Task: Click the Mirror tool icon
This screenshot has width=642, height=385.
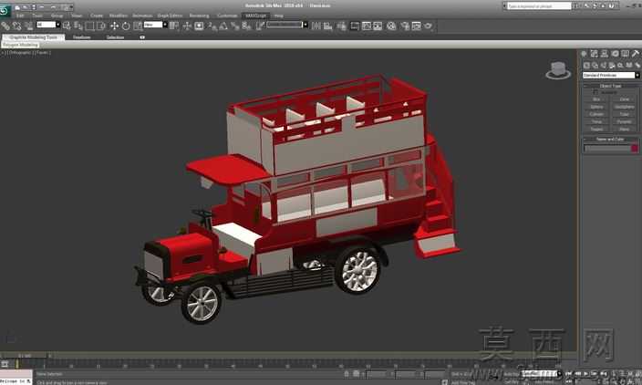Action: click(x=316, y=26)
